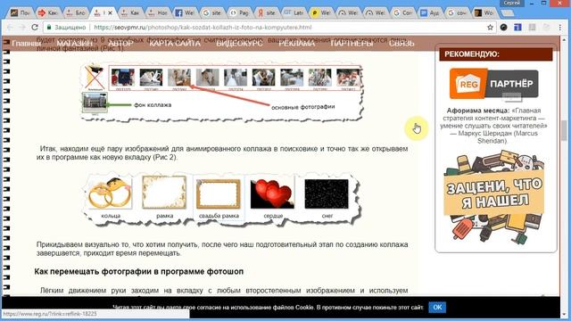Image resolution: width=571 pixels, height=321 pixels.
Task: Click the 'основные фотографии' label
Action: [x=303, y=107]
